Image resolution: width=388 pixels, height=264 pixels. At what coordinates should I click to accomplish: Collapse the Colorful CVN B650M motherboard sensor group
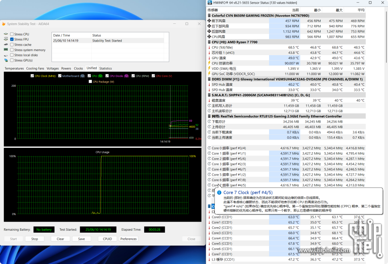[x=209, y=15]
